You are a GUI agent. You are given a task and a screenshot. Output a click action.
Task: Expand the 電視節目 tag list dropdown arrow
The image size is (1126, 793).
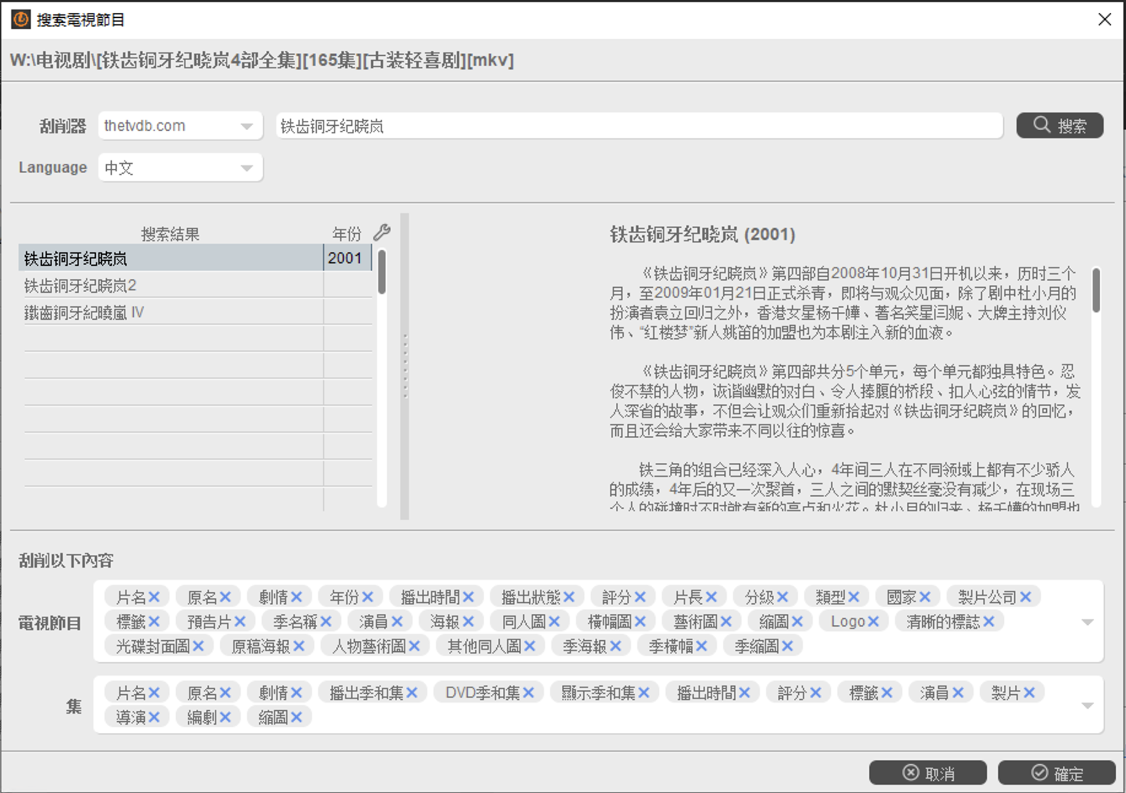point(1087,622)
